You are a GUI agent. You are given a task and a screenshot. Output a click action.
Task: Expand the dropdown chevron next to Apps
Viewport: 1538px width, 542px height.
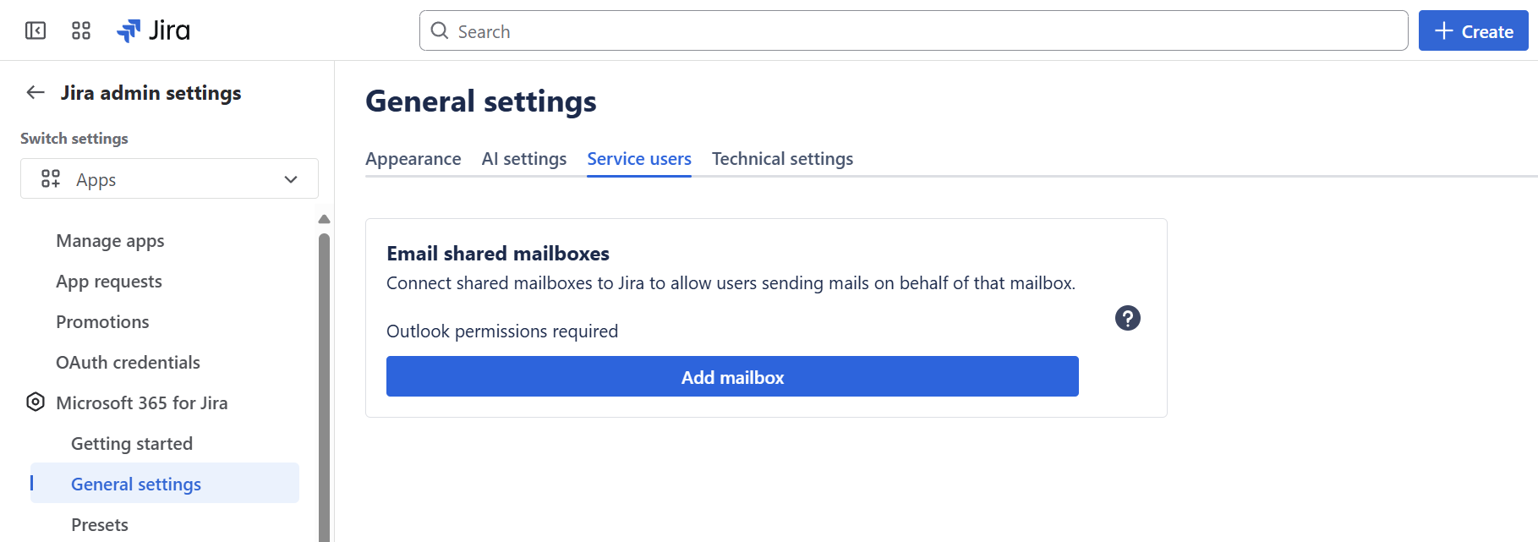click(291, 179)
